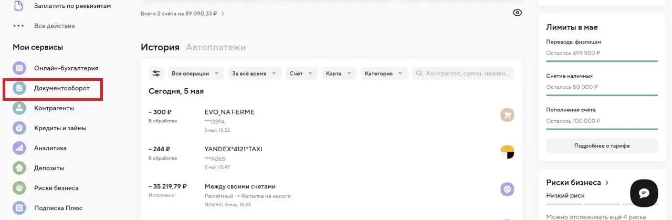
Task: Open the Риски бизнеса sidebar icon
Action: 19,188
